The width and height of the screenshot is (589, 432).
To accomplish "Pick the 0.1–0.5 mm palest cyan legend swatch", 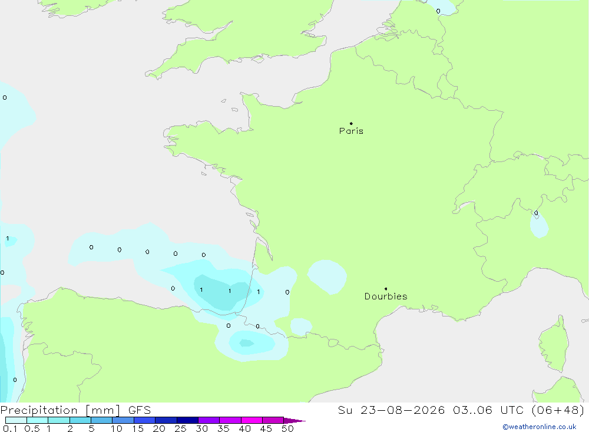I will (x=16, y=420).
